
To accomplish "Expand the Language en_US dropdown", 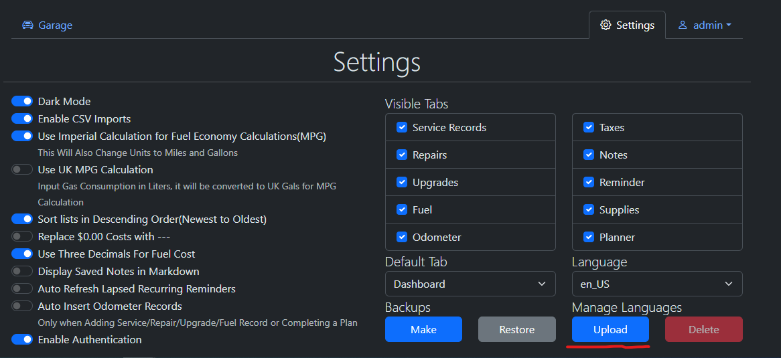I will tap(656, 284).
